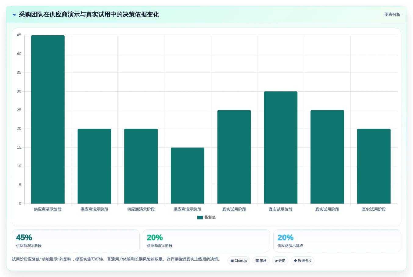Viewport: 413px width, 277px height.
Task: Select the 进度 chip
Action: [280, 261]
